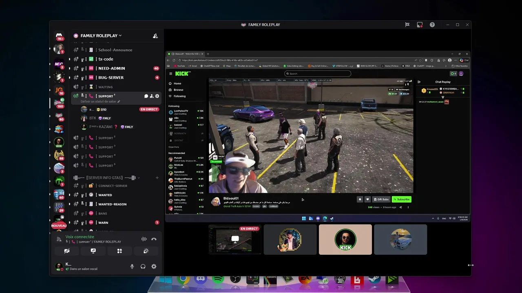The image size is (522, 293).
Task: Open the WANTED-REASON channel
Action: coord(116,204)
